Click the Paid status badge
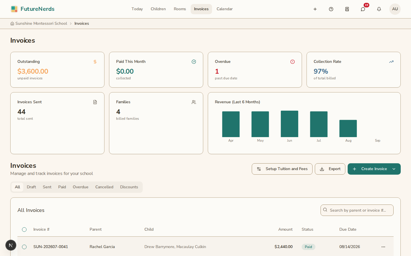This screenshot has height=256, width=411. [308, 247]
